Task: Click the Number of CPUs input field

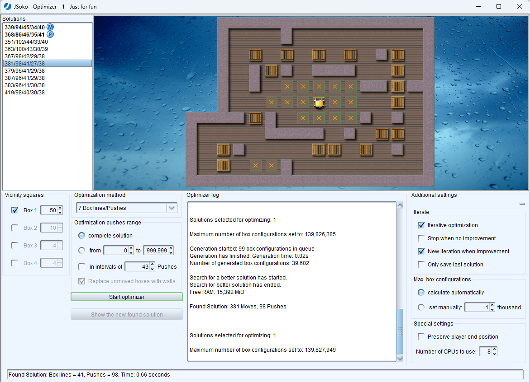Action: [x=486, y=352]
